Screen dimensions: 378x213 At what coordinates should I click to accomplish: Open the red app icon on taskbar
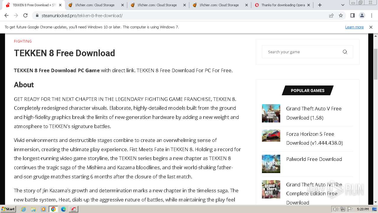click(x=74, y=209)
